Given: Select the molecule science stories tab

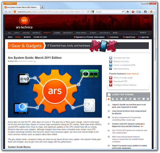Looking at the screenshot, I should [139, 99].
